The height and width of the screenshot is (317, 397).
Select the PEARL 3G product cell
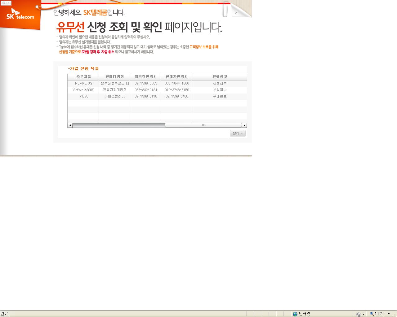(x=83, y=83)
